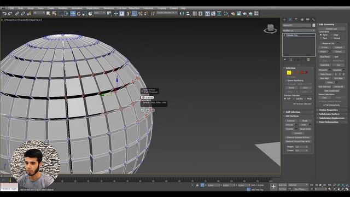
Task: Click the Repeat Last button
Action: (331, 29)
